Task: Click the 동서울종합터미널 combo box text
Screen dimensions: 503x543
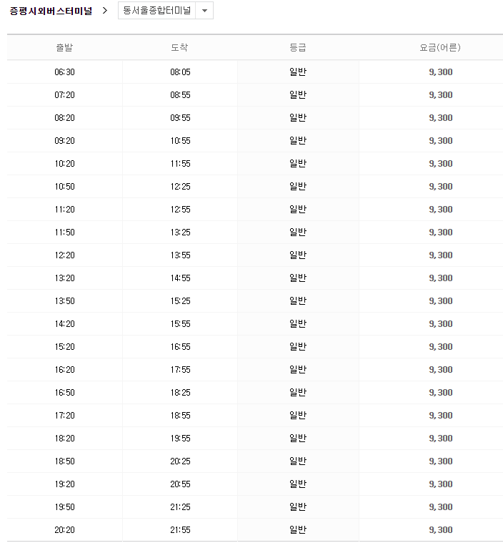Action: (x=157, y=11)
